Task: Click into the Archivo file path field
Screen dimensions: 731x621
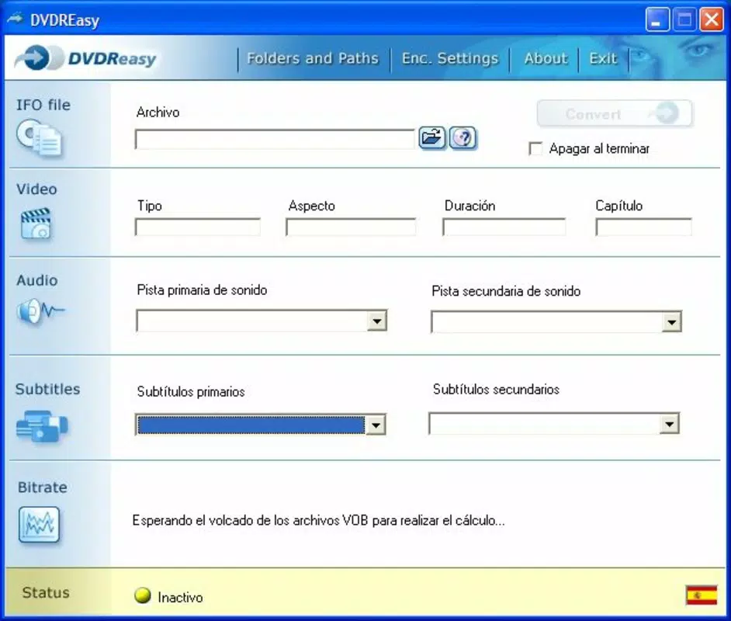Action: point(275,140)
